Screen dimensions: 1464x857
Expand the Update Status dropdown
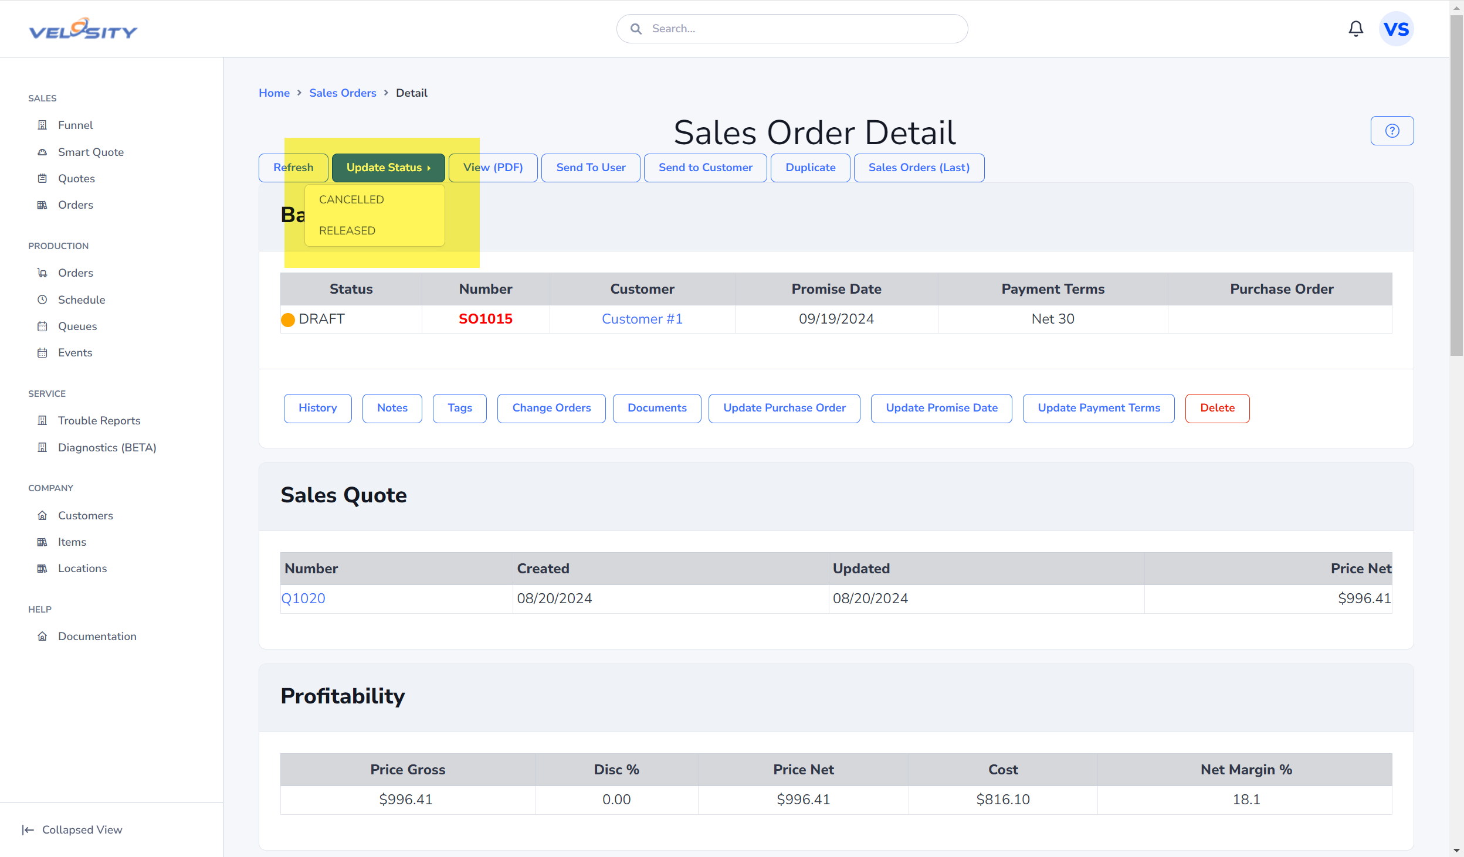point(388,168)
